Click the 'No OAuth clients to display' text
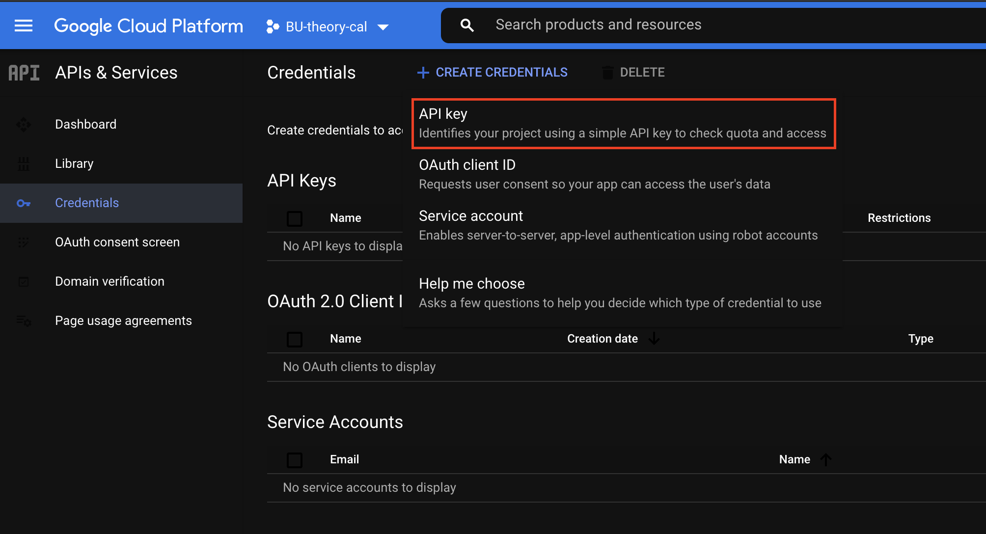986x534 pixels. coord(359,367)
